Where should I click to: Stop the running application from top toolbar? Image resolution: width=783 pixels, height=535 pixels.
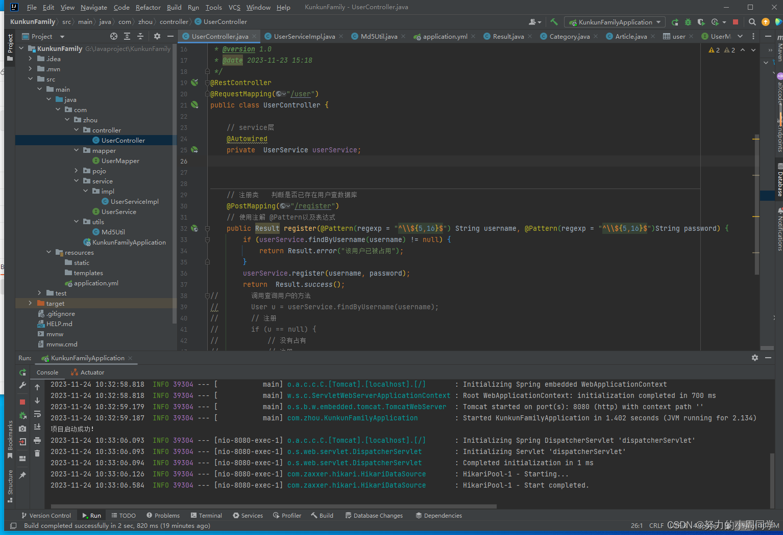pyautogui.click(x=736, y=22)
